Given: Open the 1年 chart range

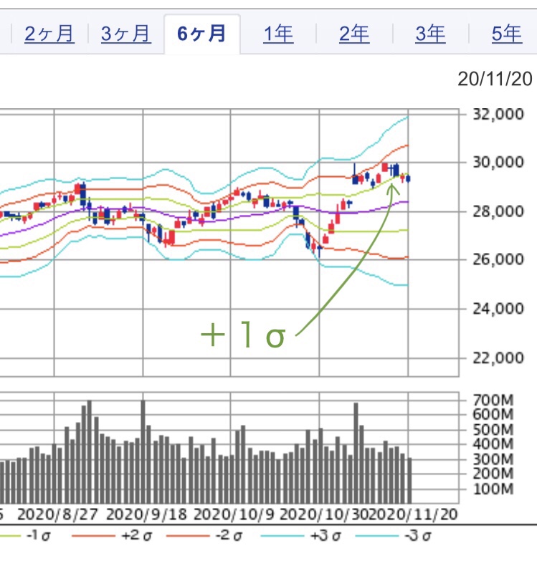Looking at the screenshot, I should tap(278, 34).
